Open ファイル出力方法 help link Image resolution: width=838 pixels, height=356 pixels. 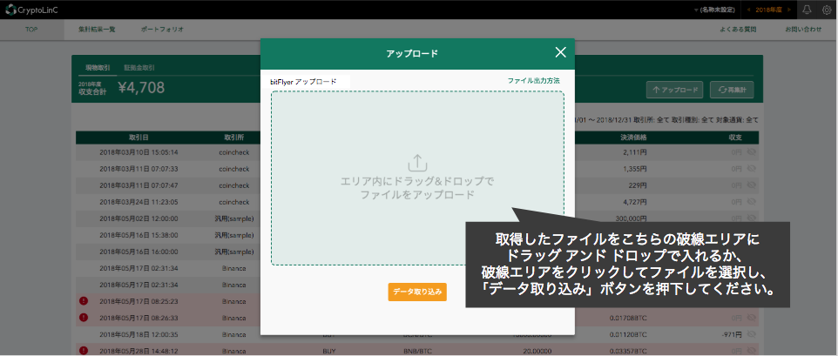point(533,81)
